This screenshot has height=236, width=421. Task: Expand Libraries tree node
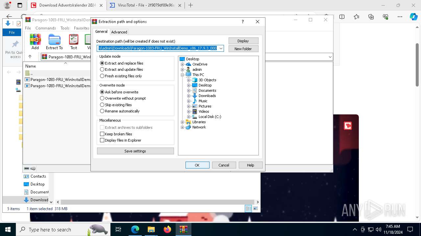tap(183, 122)
